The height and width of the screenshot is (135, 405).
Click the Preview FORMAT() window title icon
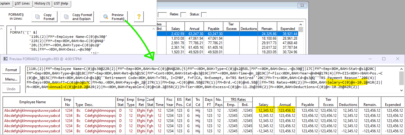(5, 59)
